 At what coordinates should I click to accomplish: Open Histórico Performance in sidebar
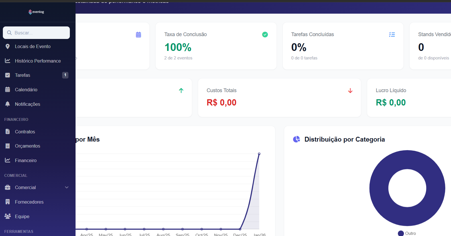[x=38, y=61]
